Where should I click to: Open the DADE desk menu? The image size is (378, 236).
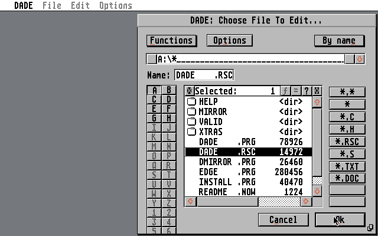click(24, 5)
